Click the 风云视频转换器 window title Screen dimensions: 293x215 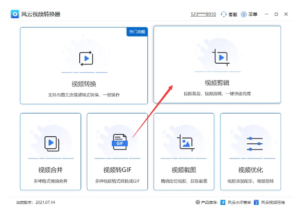(x=41, y=14)
